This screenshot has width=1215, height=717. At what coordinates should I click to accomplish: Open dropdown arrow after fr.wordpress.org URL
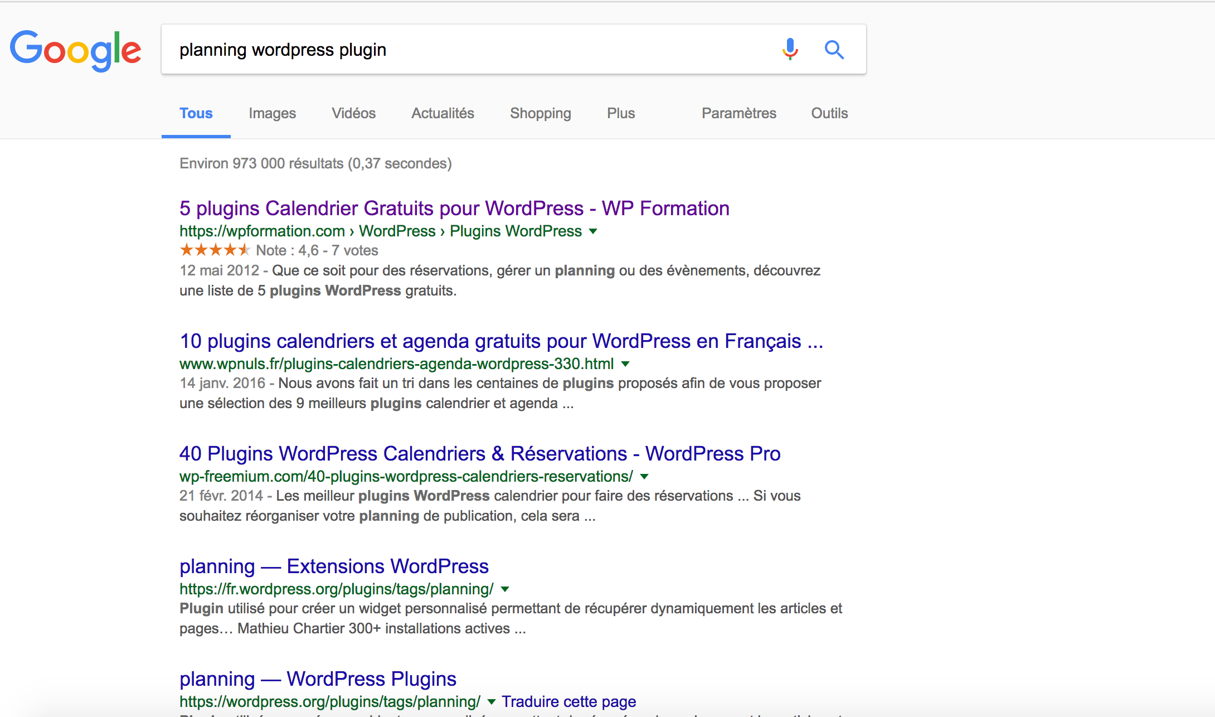coord(505,589)
